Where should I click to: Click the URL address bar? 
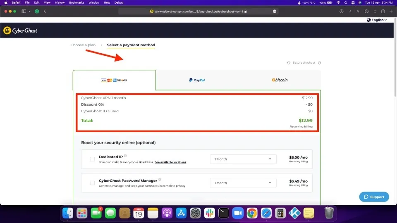(x=198, y=12)
